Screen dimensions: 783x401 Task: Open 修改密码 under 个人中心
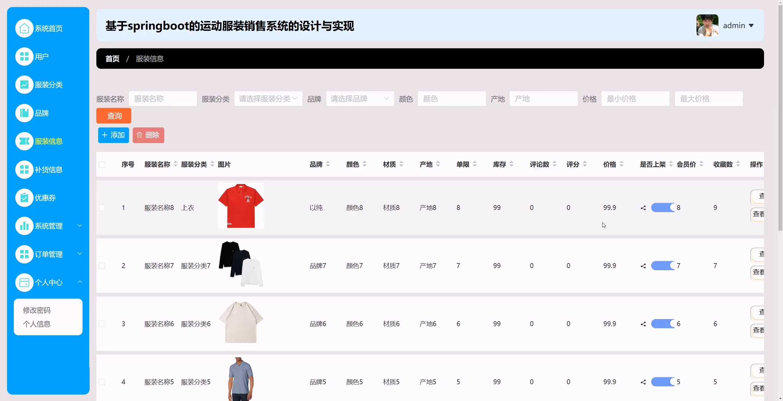coord(37,310)
